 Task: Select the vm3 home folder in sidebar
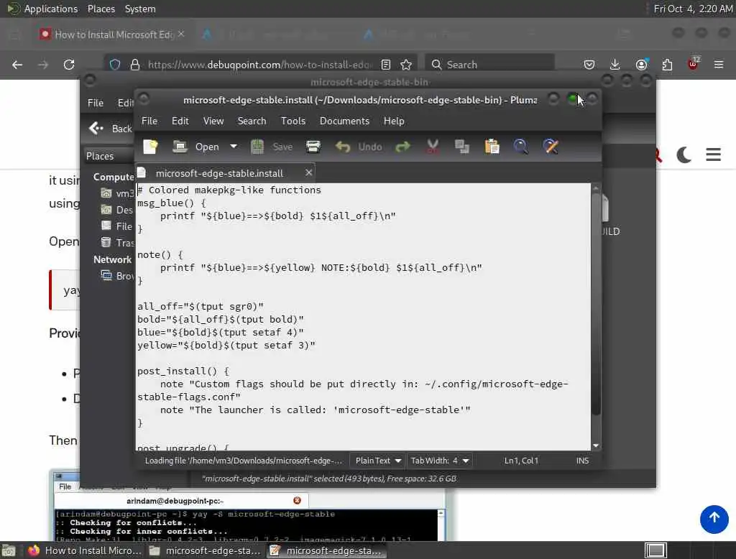click(x=118, y=193)
